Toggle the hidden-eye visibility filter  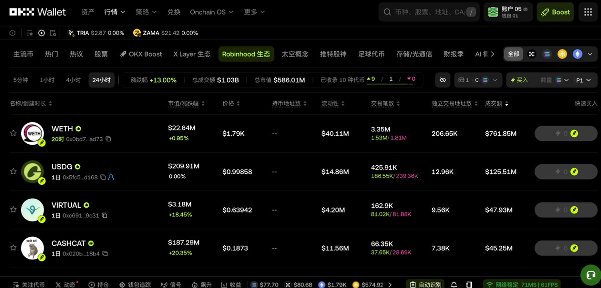pos(442,80)
